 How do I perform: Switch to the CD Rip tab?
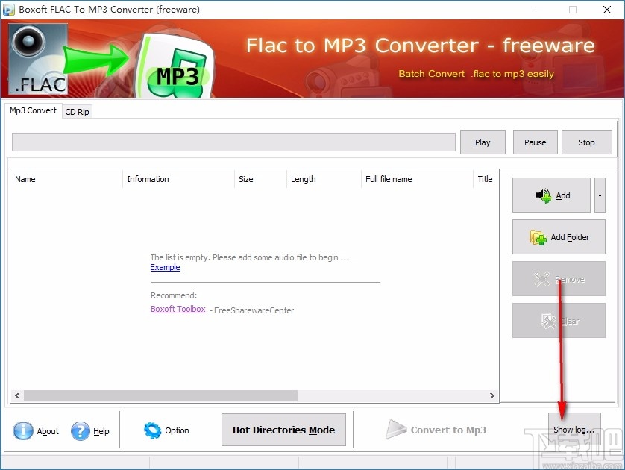[x=77, y=111]
